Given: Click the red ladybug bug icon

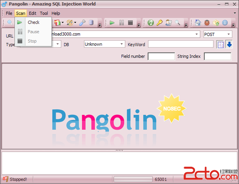Looking at the screenshot, I should click(x=207, y=23).
